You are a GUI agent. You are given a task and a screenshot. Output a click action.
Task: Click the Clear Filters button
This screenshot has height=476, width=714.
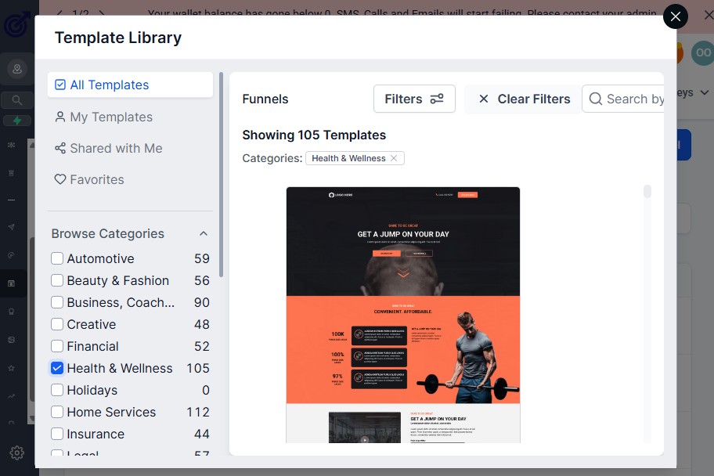coord(524,99)
